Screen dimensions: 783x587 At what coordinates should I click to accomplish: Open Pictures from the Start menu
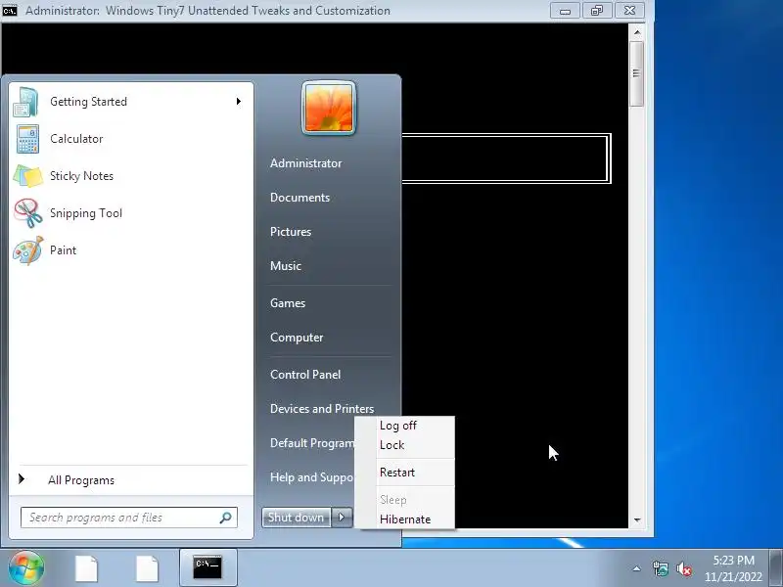pos(291,232)
